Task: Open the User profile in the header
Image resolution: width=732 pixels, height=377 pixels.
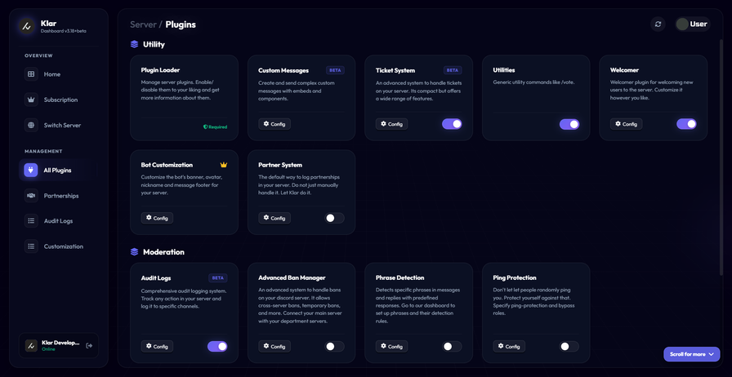Action: click(691, 24)
